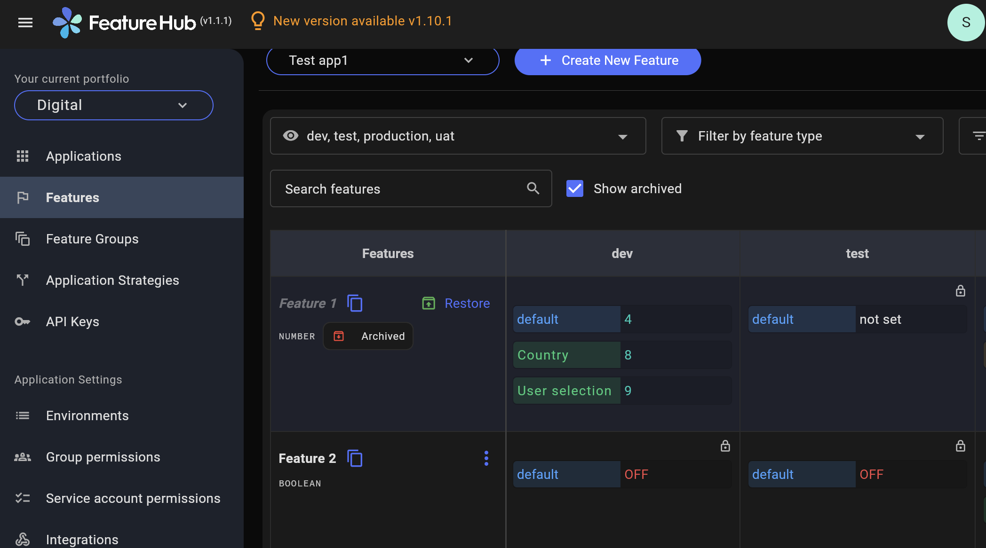Click the Feature 2 name

pos(307,458)
